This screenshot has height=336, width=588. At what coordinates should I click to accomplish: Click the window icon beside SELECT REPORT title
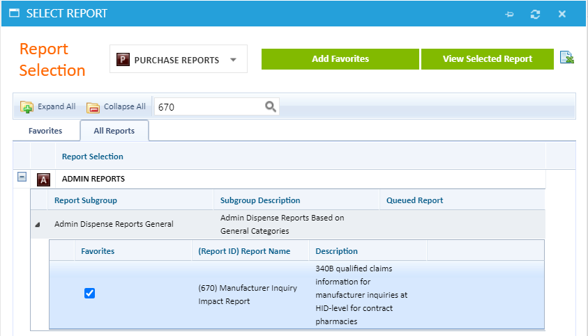coord(14,13)
